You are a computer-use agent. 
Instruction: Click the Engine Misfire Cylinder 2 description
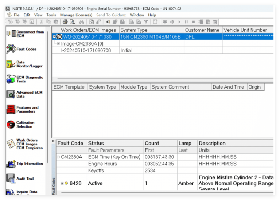coord(236,183)
